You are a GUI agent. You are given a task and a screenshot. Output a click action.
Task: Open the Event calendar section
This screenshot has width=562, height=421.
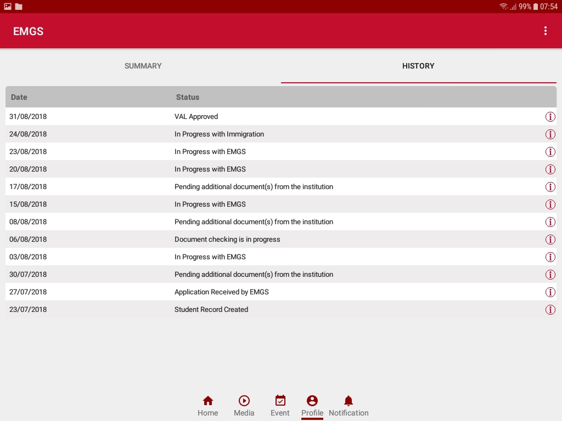(280, 406)
